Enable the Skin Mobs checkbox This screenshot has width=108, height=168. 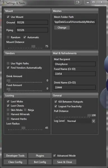click(8, 110)
